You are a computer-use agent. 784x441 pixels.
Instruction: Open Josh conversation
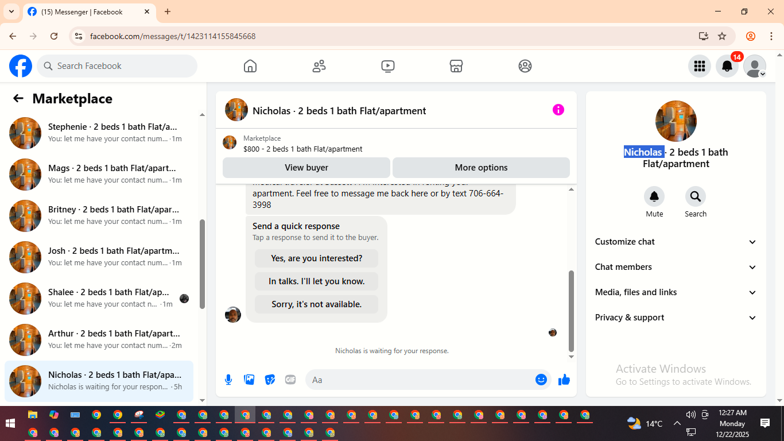(x=99, y=257)
